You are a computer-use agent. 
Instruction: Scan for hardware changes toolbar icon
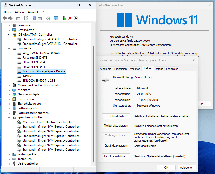coord(56,18)
